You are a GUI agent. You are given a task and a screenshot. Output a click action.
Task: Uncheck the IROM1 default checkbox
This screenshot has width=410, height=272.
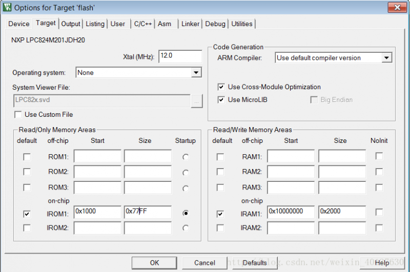(x=27, y=214)
